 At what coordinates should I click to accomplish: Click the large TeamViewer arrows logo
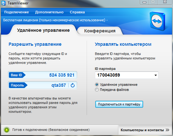[x=157, y=21]
